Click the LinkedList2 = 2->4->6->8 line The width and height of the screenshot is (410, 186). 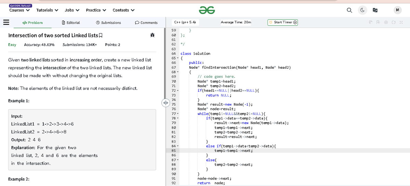tap(39, 132)
